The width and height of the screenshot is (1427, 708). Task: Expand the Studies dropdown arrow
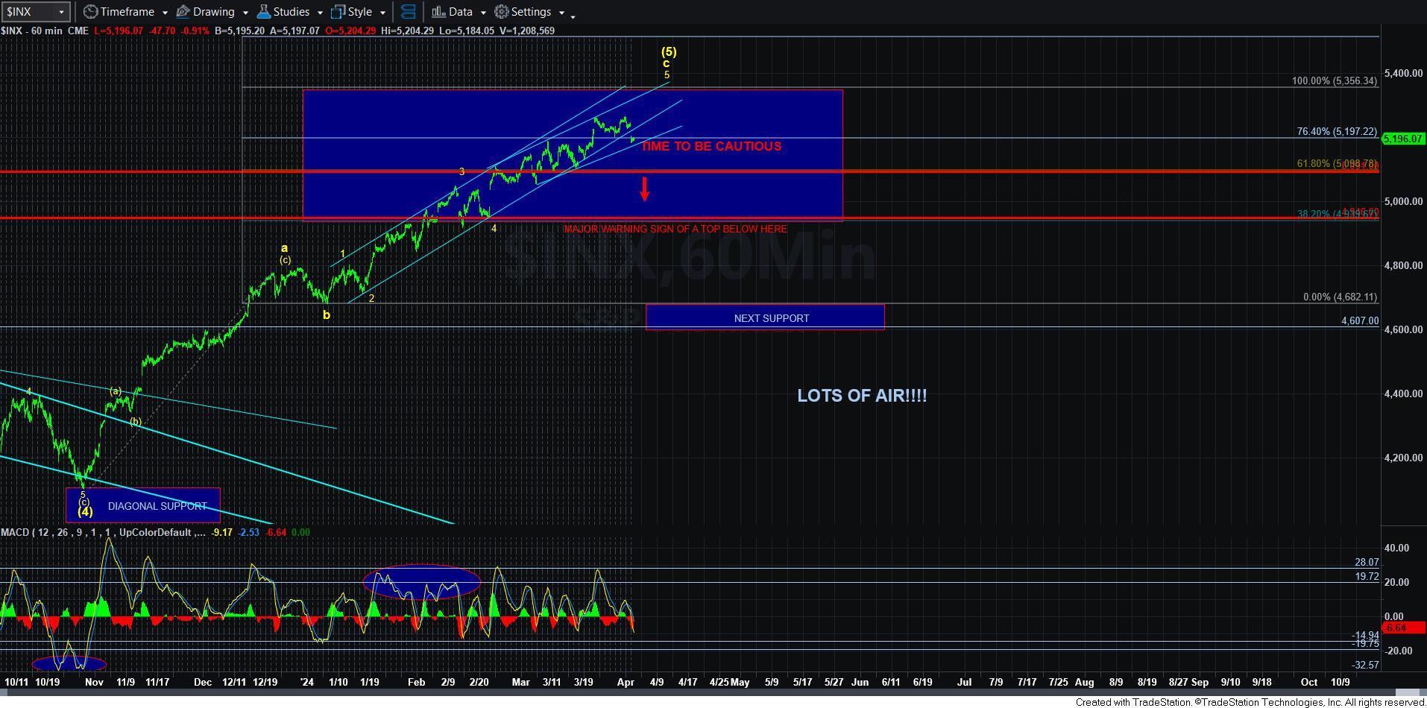(x=319, y=13)
